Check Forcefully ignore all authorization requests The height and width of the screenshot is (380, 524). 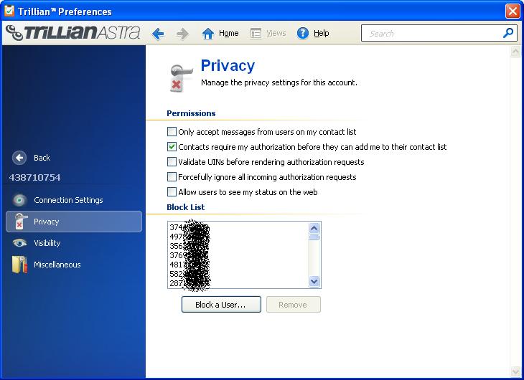coord(172,176)
